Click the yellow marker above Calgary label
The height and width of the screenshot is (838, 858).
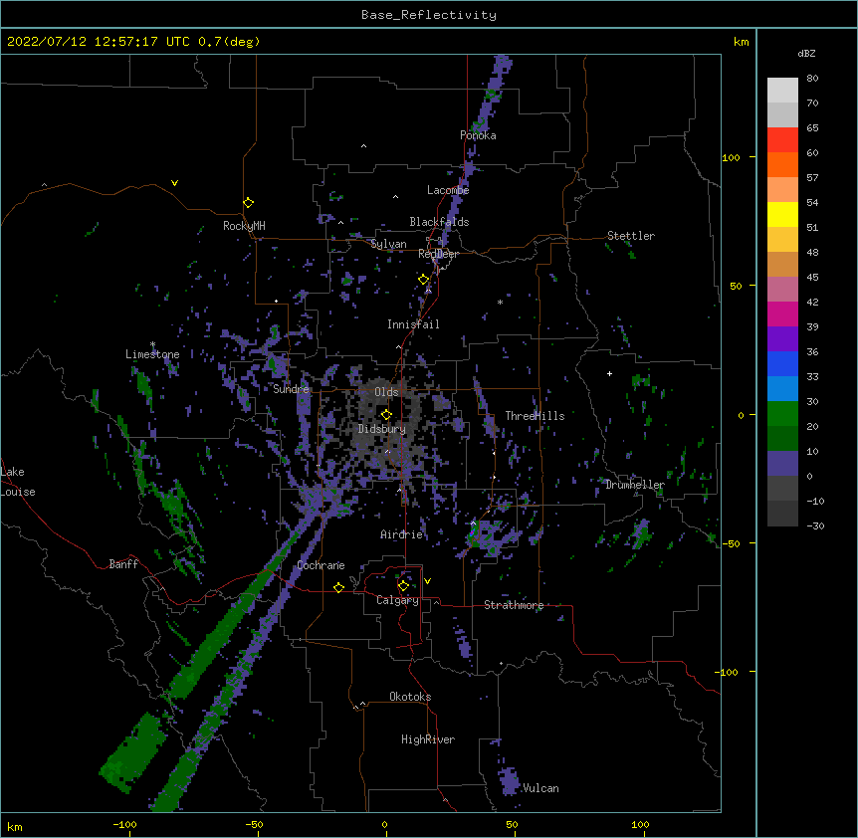(403, 586)
